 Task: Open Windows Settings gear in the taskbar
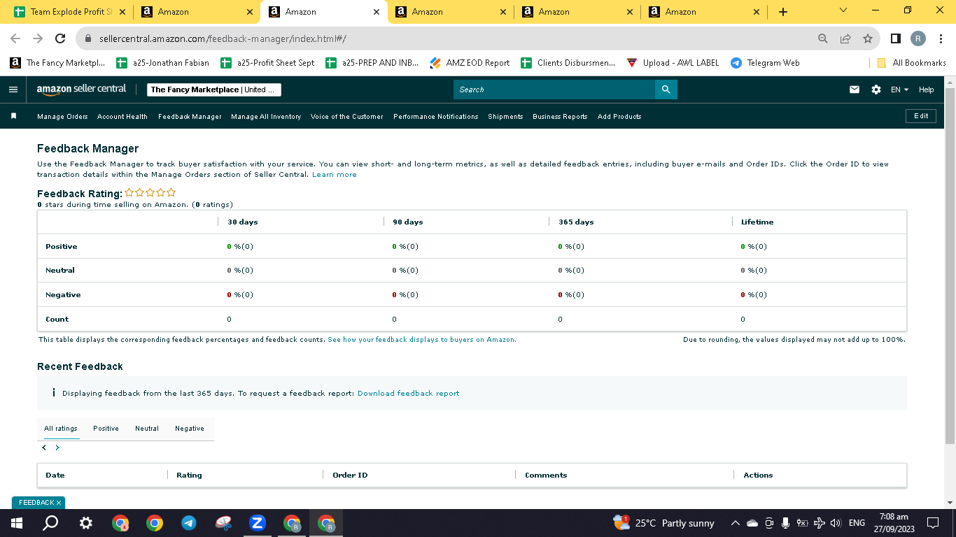pyautogui.click(x=85, y=523)
